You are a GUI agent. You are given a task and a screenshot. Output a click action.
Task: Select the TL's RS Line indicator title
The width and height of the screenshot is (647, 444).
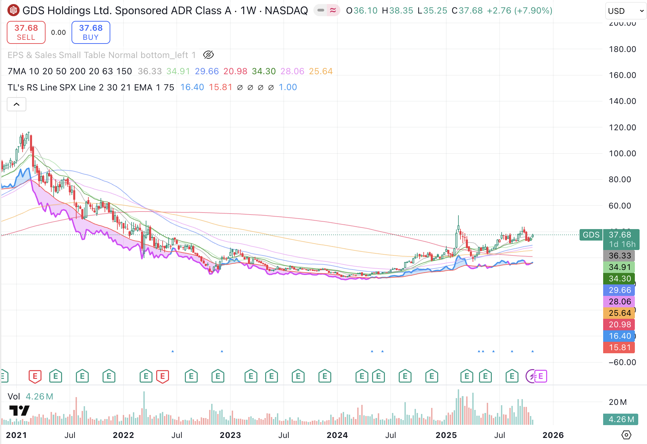(x=91, y=87)
